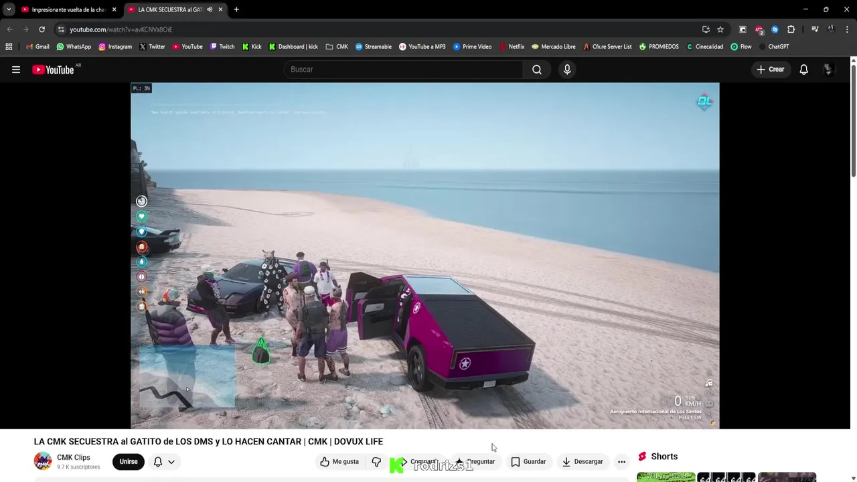The width and height of the screenshot is (857, 482).
Task: Open Twitch bookmark
Action: (222, 47)
